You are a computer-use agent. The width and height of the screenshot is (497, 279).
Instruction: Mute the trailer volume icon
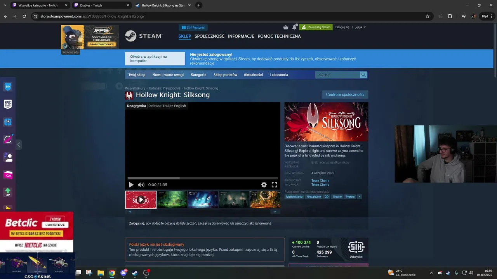141,185
